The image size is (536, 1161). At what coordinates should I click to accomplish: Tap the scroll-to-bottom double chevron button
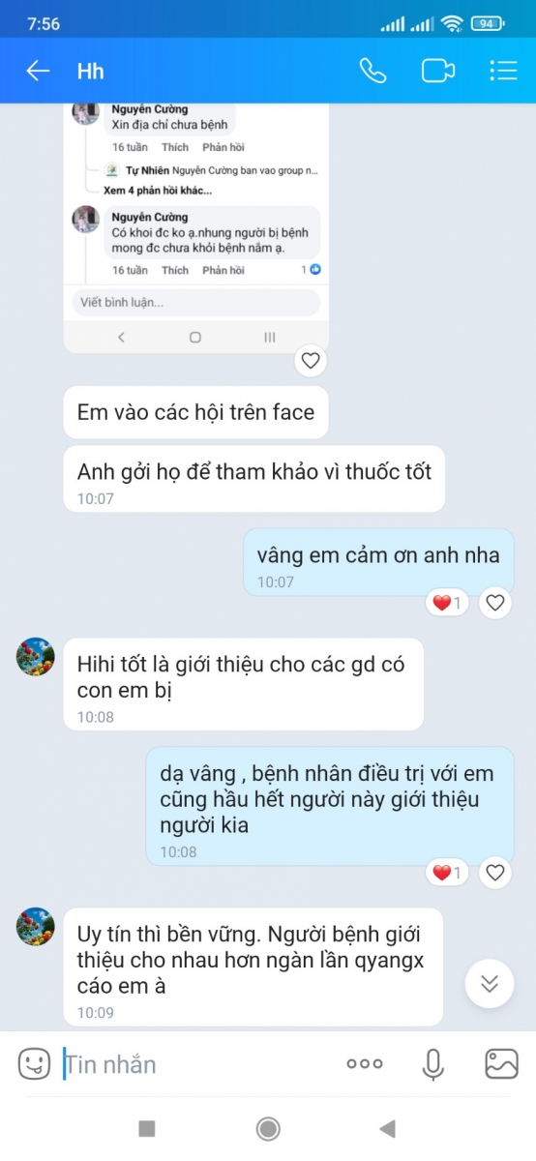point(490,984)
